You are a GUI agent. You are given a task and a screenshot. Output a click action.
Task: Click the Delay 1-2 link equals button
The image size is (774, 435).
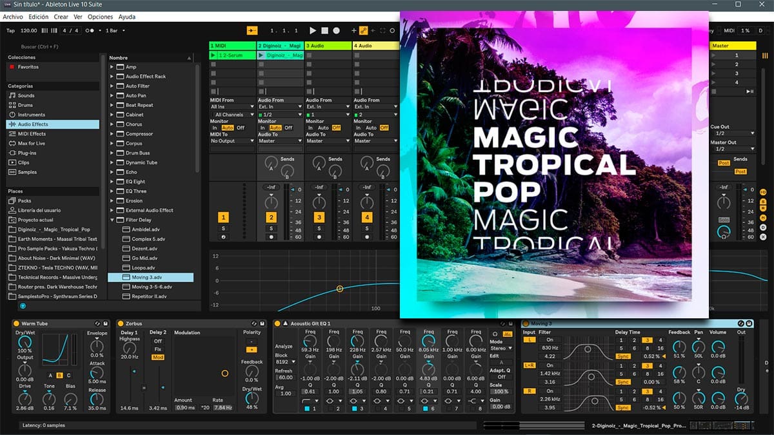click(x=143, y=387)
